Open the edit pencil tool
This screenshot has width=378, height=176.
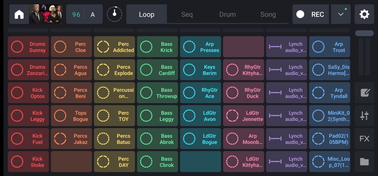364,92
